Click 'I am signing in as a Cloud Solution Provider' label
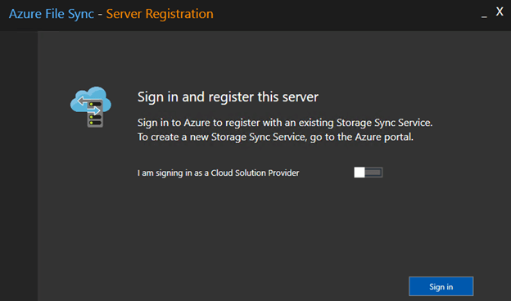The image size is (511, 301). pyautogui.click(x=218, y=173)
